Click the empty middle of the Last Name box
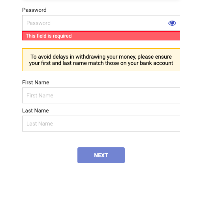Screen dimensions: 203x198 (101, 124)
